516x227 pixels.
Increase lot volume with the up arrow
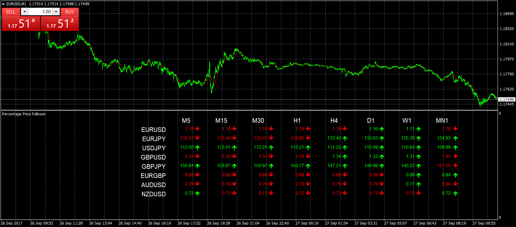click(56, 12)
